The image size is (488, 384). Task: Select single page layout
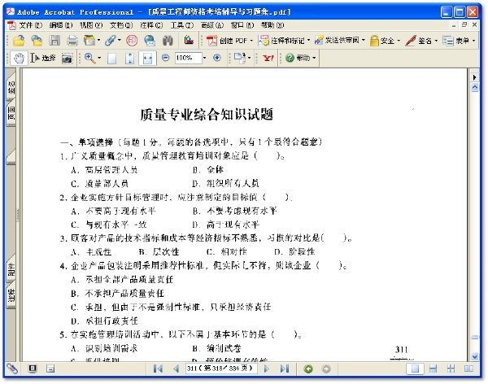[x=415, y=369]
